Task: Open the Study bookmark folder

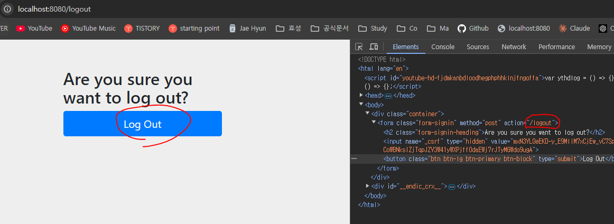Action: (x=373, y=28)
